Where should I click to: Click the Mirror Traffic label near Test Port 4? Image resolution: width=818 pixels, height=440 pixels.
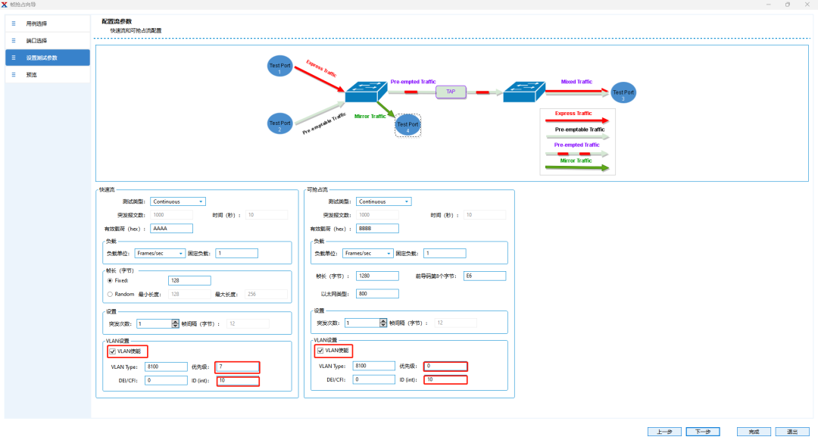[x=370, y=117]
